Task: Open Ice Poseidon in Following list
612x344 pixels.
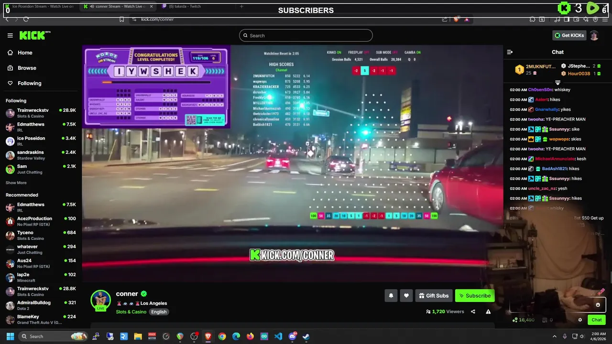Action: click(x=41, y=141)
